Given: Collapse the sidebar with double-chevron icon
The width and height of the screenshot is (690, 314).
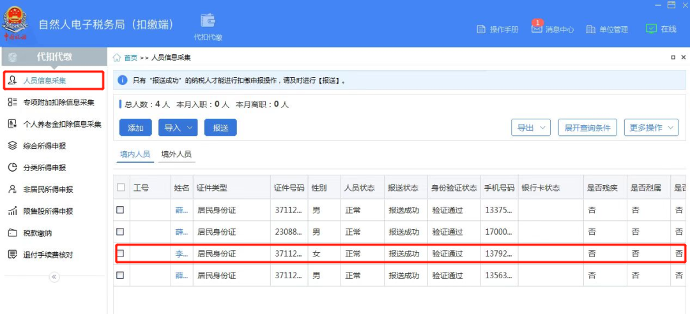Looking at the screenshot, I should pos(54,277).
